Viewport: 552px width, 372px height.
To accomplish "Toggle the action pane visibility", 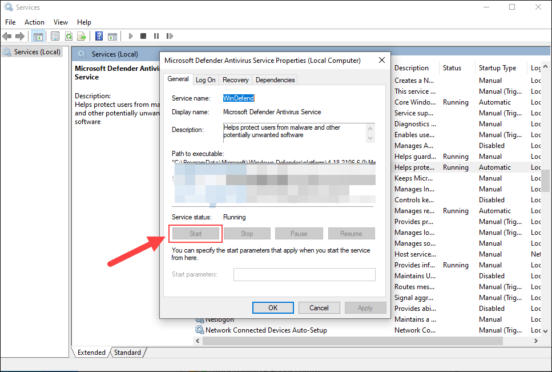I will pos(113,35).
